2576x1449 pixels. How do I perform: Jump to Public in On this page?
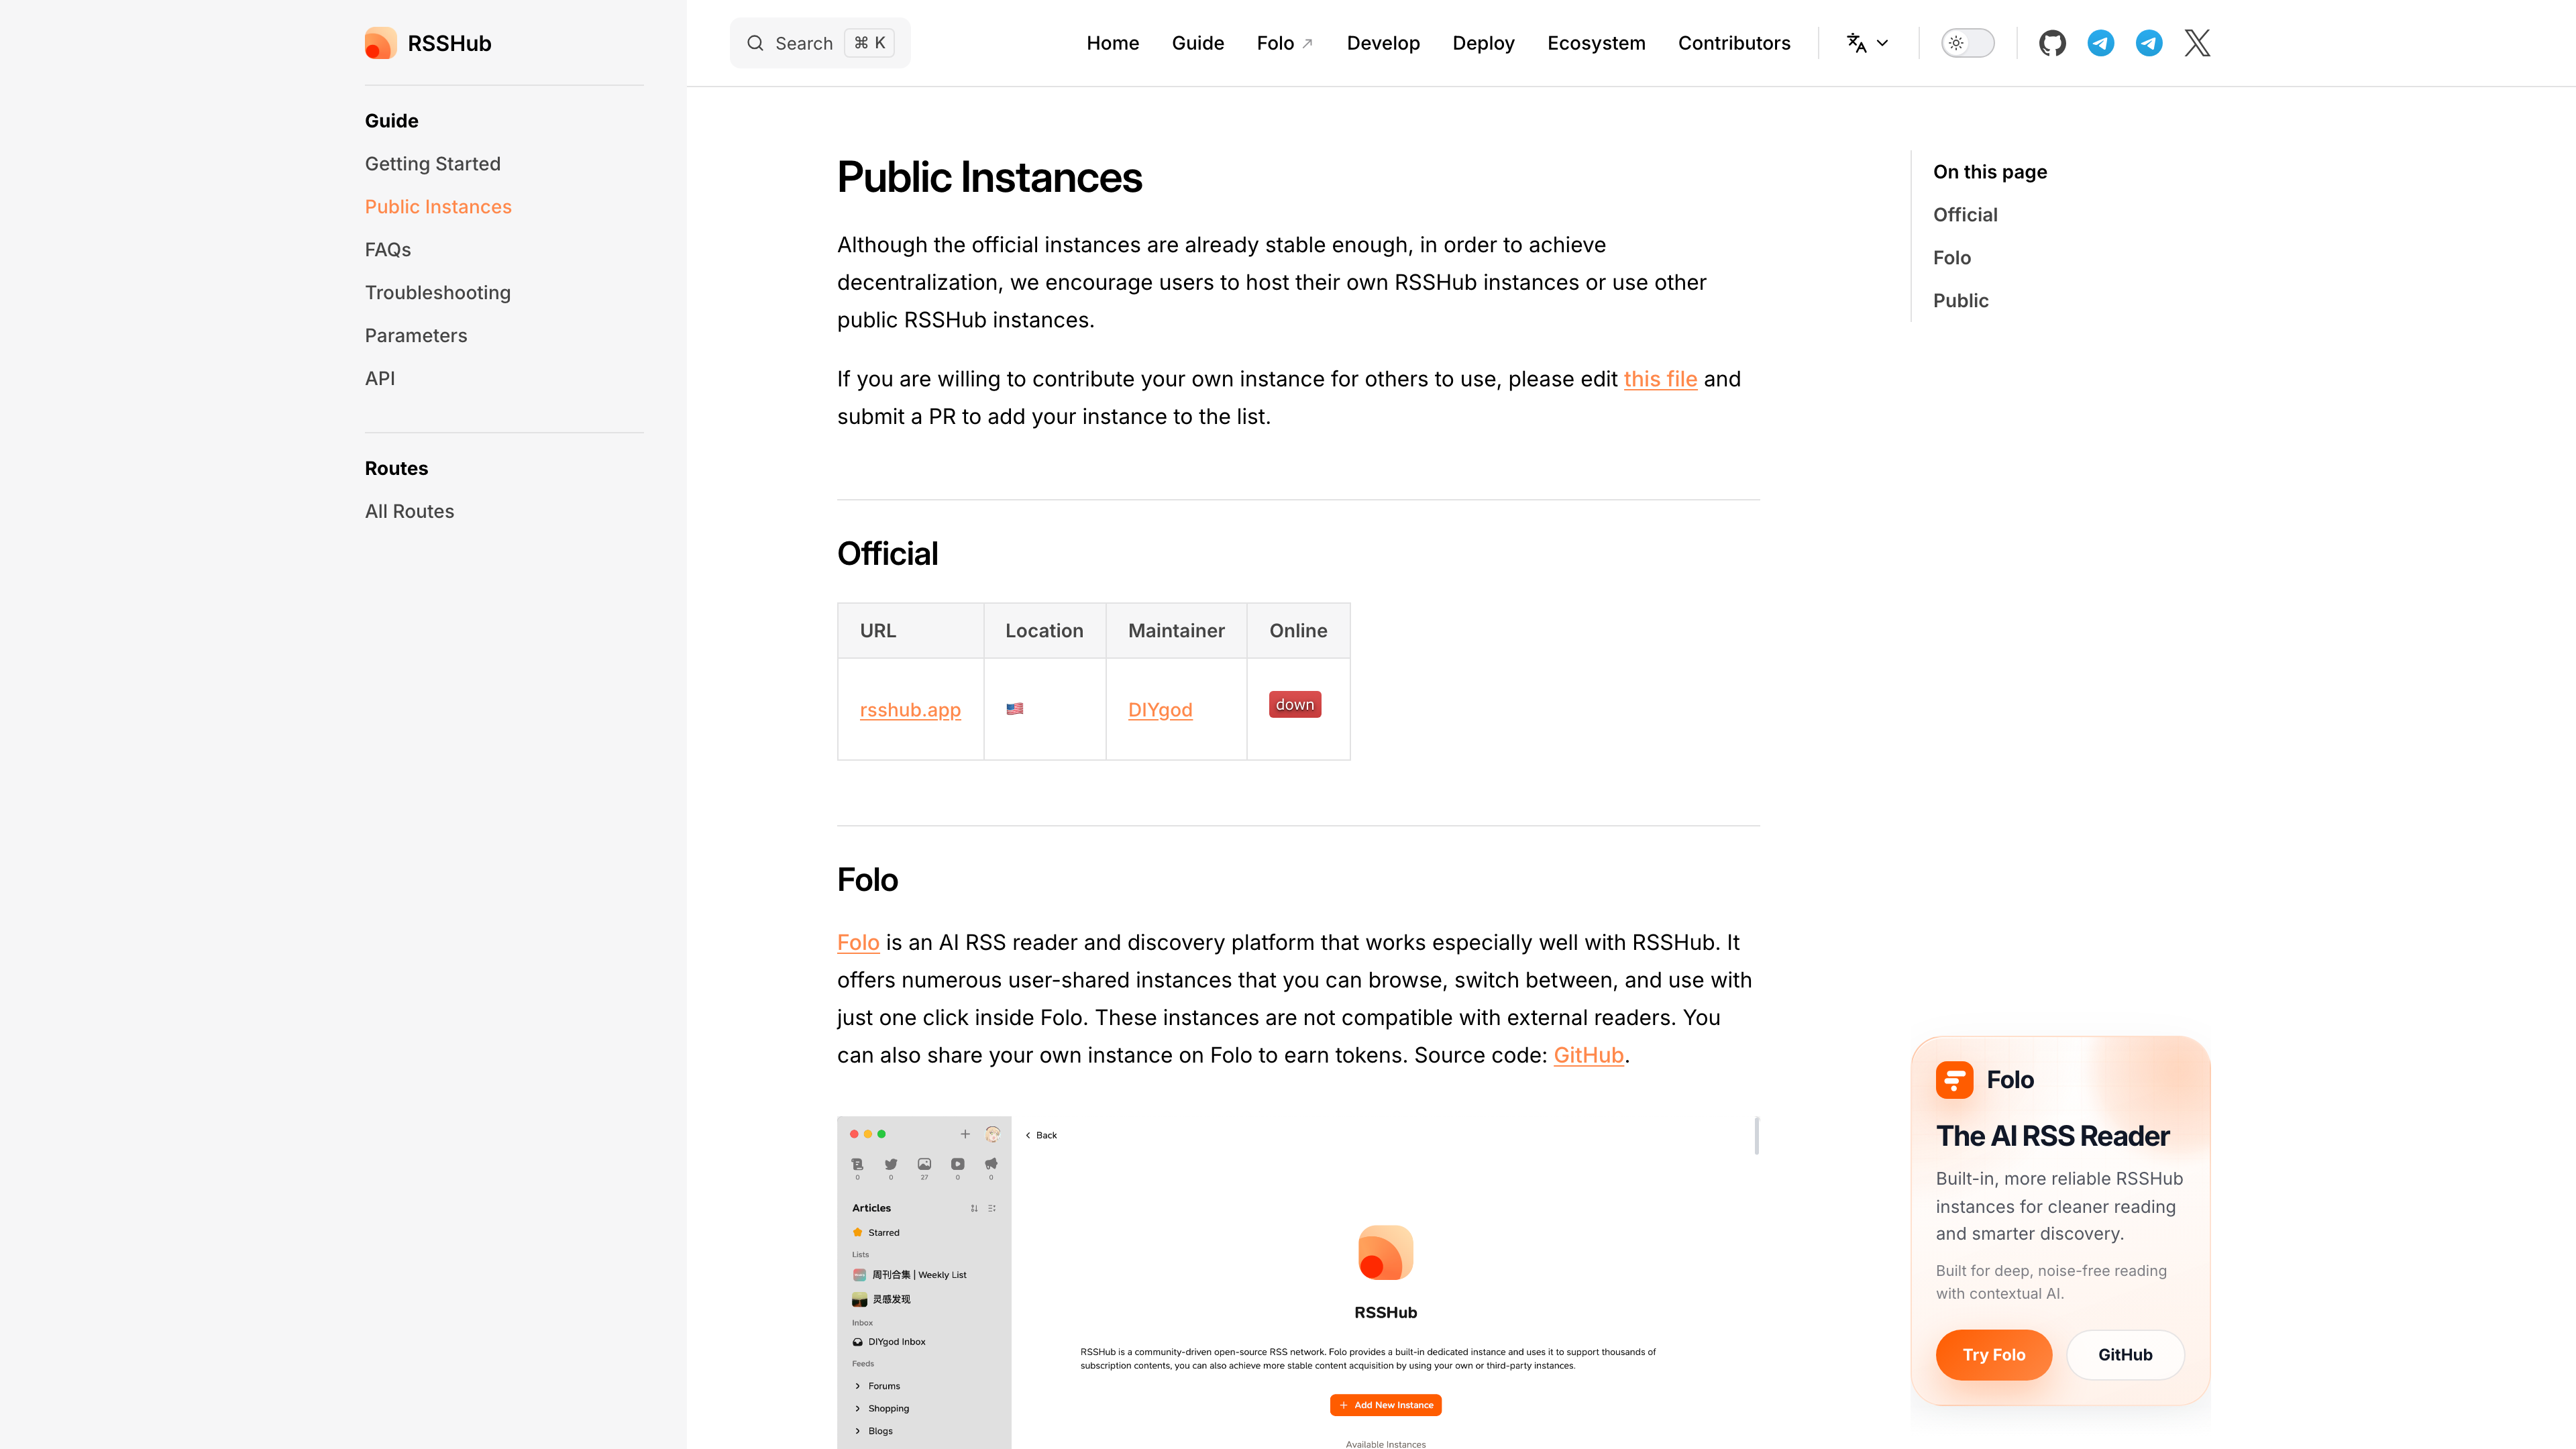pyautogui.click(x=1960, y=301)
